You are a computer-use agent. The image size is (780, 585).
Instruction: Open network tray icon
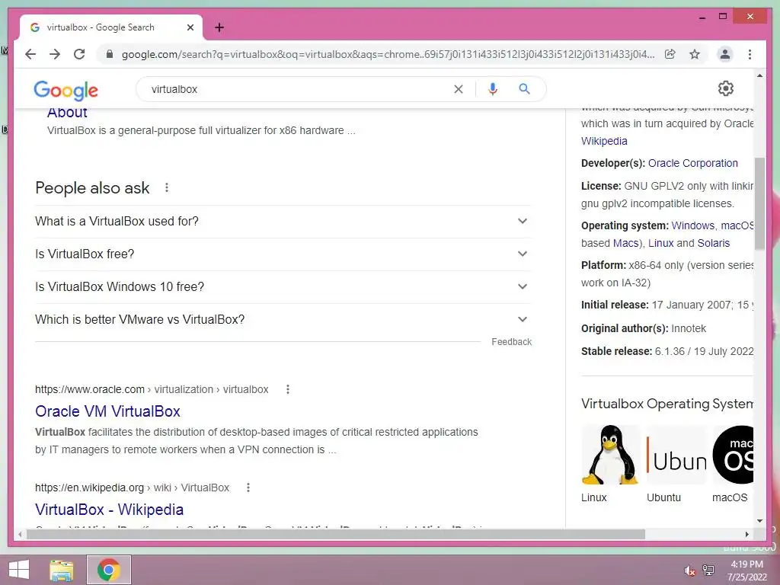point(708,570)
